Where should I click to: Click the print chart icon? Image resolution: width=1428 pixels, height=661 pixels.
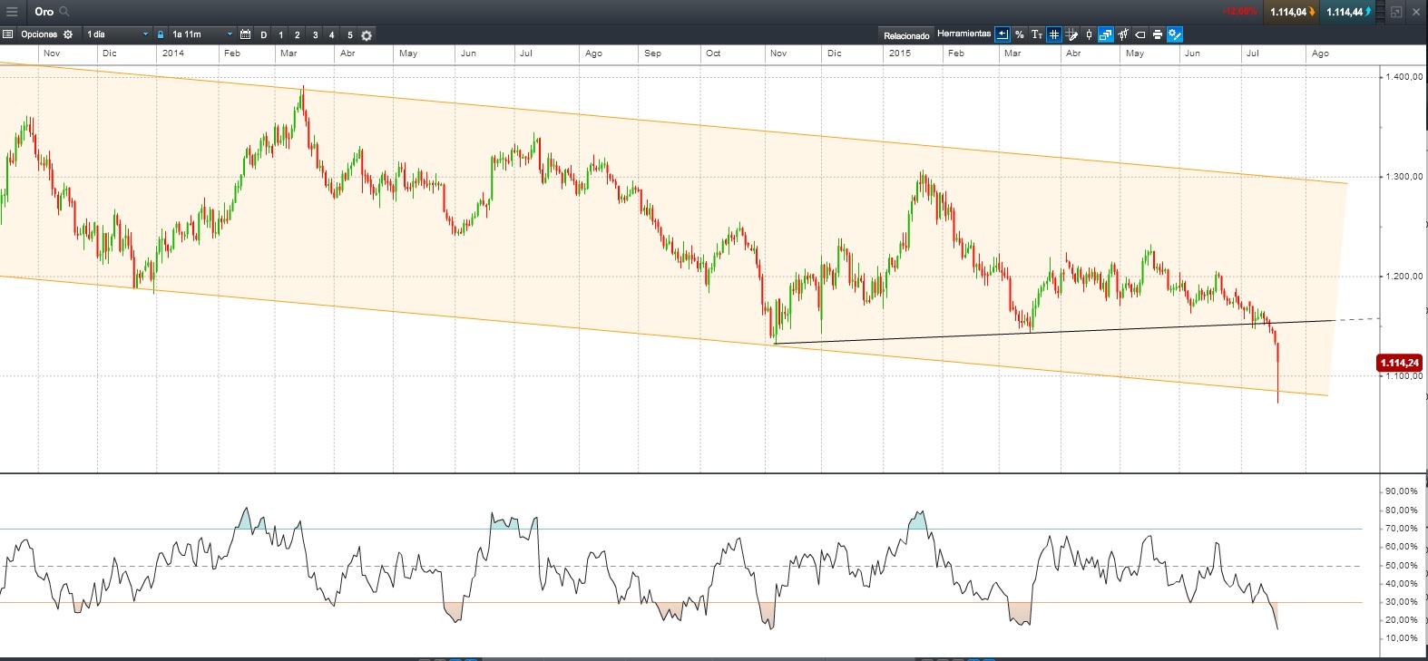tap(1157, 34)
